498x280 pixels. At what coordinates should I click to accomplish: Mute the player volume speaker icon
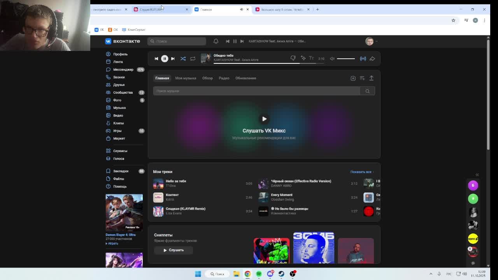(332, 59)
